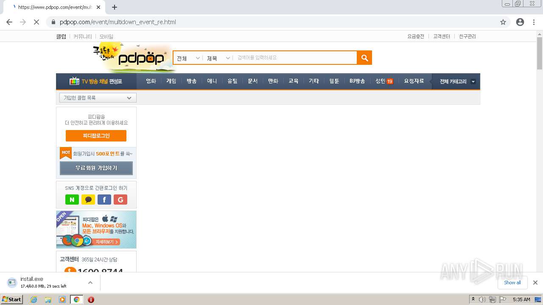Open the 모바일 top tab

point(106,36)
